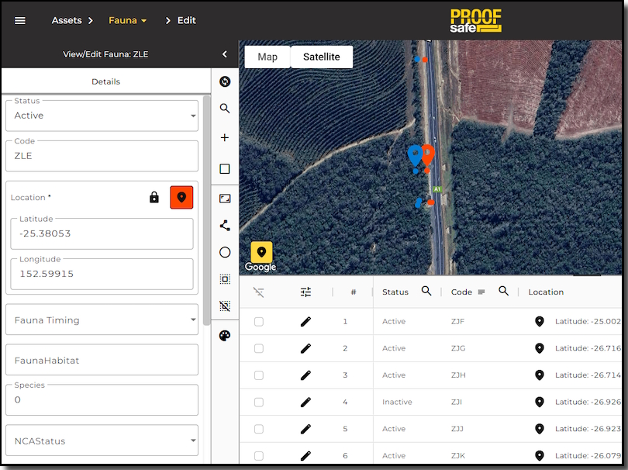Tick the checkbox on row 1 for code ZJF
628x470 pixels.
point(259,321)
